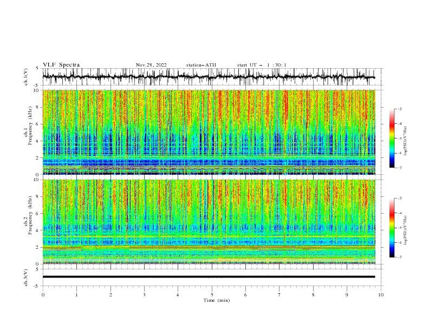This screenshot has width=429, height=331.
Task: Click time axis tick label "9"
Action: [x=347, y=295]
